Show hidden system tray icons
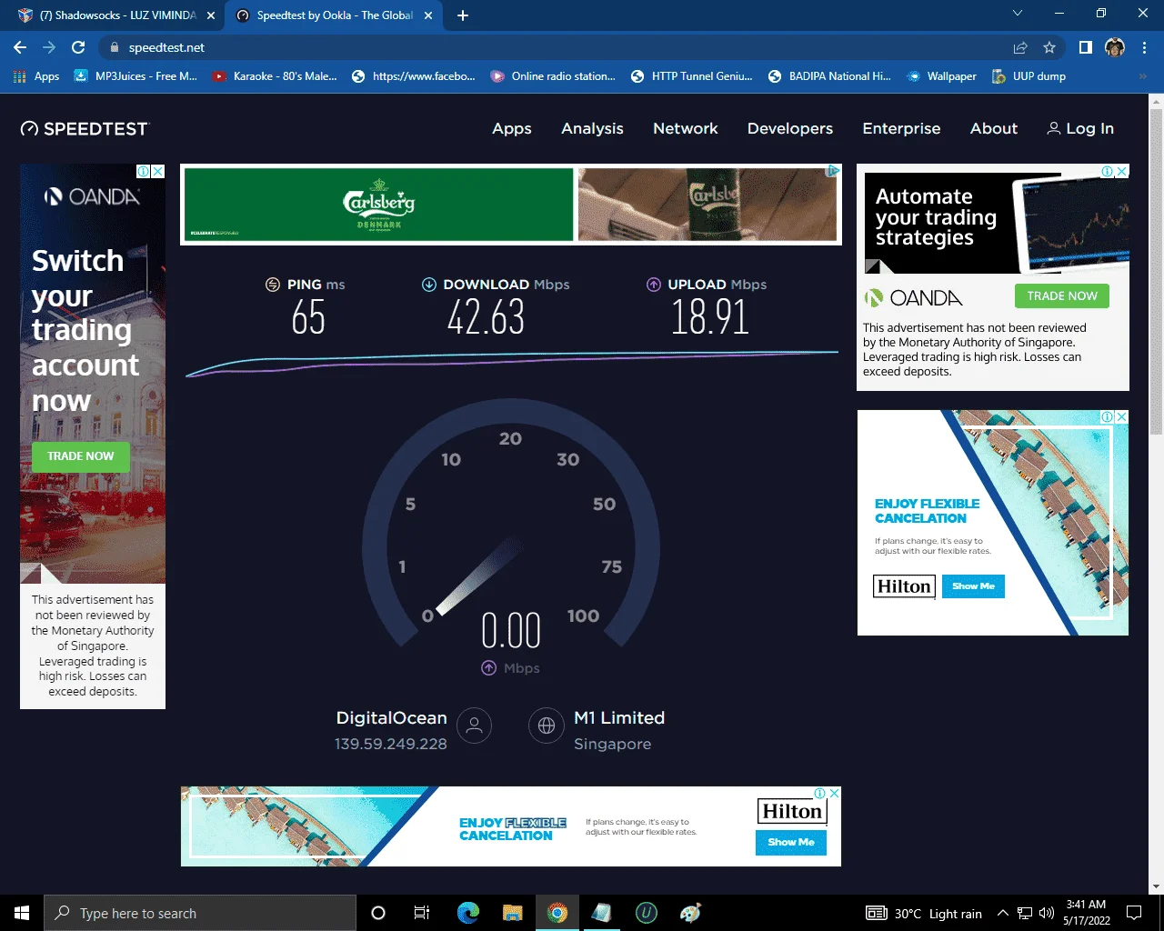 pos(1002,913)
